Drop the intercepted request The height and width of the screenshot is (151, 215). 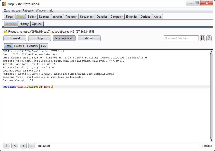coord(39,38)
